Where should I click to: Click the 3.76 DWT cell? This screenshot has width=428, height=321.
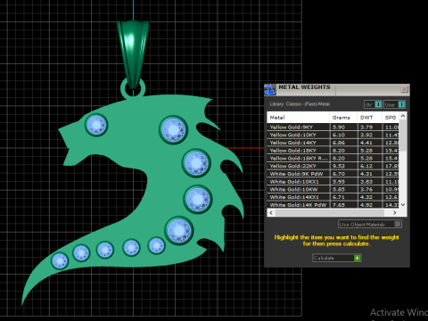369,189
